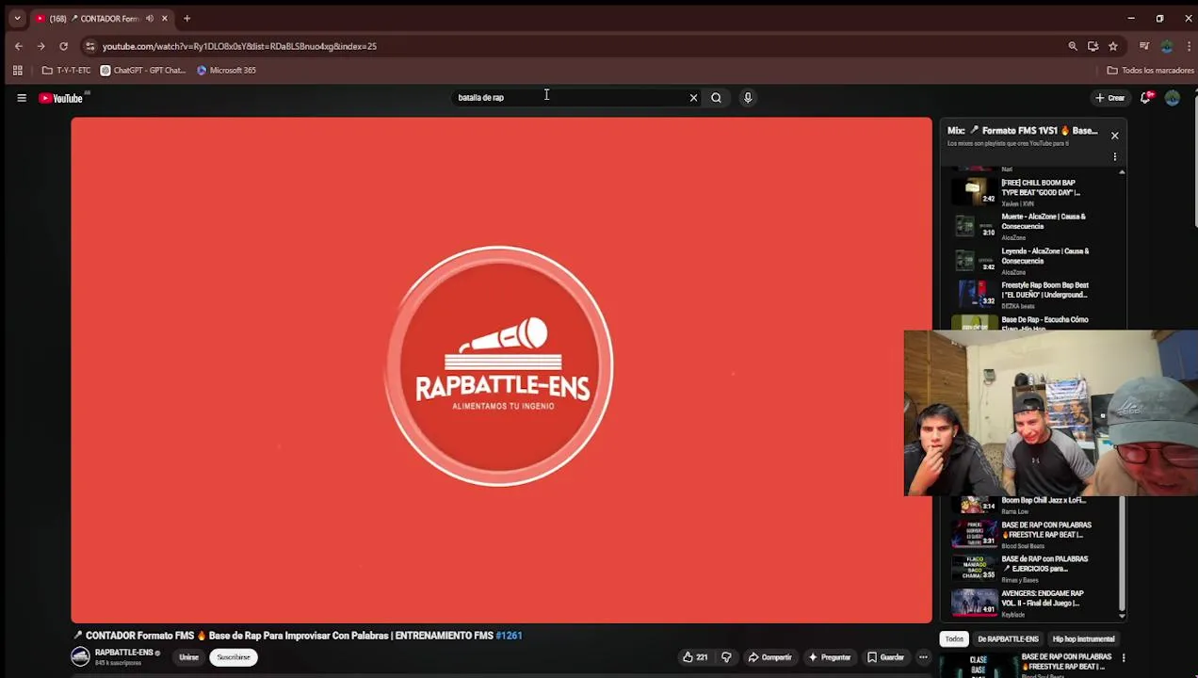Go back with the browser back arrow
Screen dimensions: 1198x678
pyautogui.click(x=18, y=46)
